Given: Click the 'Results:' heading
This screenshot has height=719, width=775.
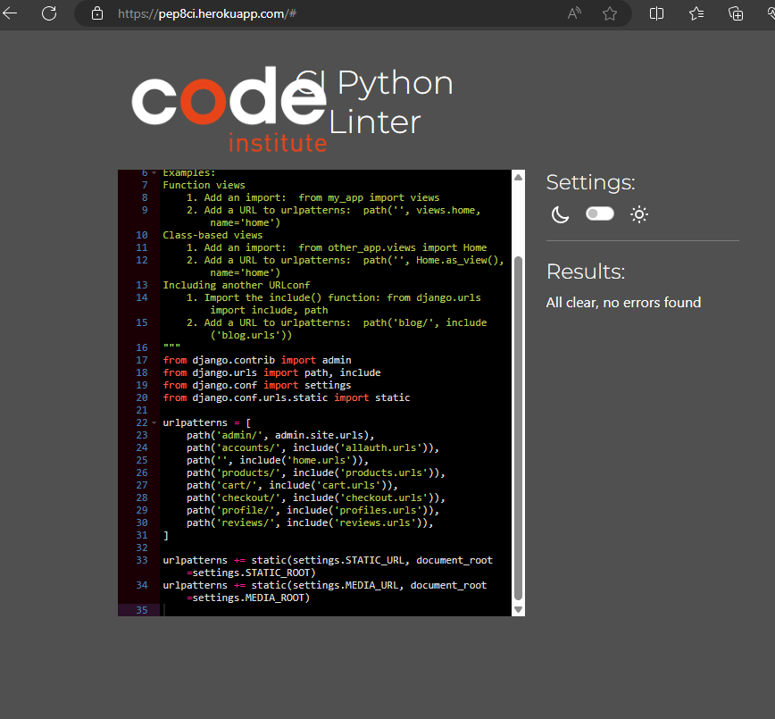Looking at the screenshot, I should (586, 272).
